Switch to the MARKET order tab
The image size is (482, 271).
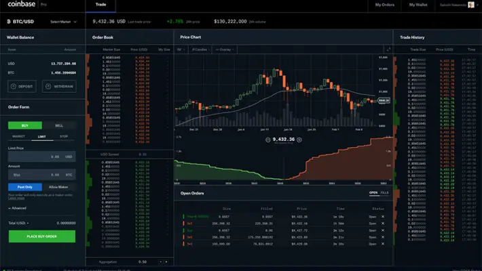pyautogui.click(x=18, y=136)
